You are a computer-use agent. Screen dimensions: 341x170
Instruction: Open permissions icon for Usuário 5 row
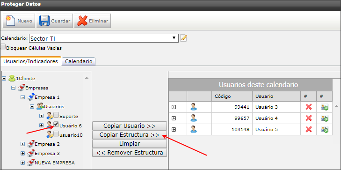point(325,130)
